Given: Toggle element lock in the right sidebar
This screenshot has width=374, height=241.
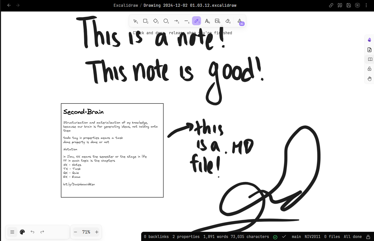Looking at the screenshot, I should 369,69.
